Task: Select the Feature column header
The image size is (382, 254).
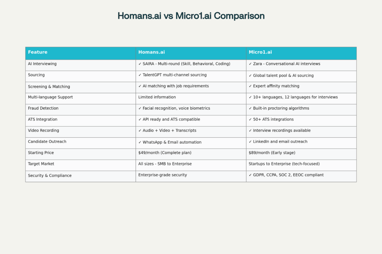Action: (38, 52)
